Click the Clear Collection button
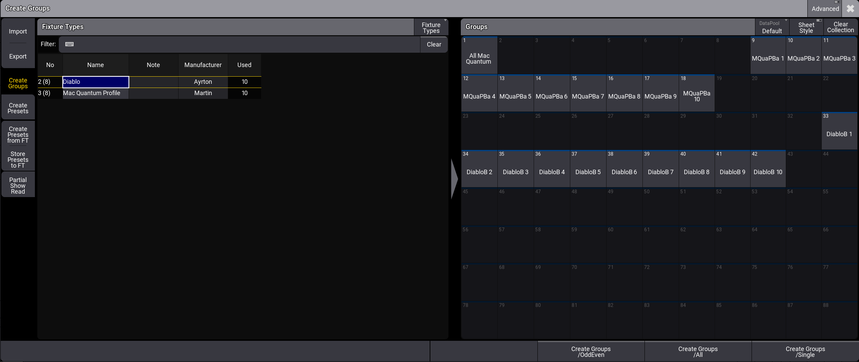859x362 pixels. tap(840, 27)
